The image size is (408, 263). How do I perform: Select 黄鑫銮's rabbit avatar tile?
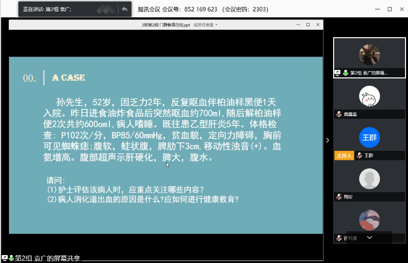369,96
